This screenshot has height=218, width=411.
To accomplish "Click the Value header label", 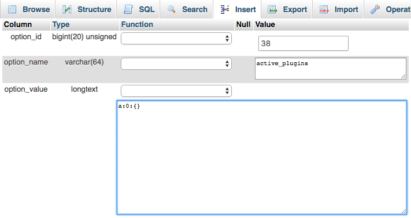I will [265, 25].
